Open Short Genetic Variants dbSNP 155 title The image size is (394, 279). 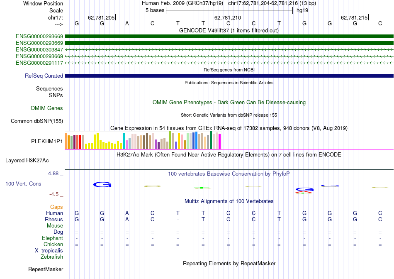click(229, 115)
